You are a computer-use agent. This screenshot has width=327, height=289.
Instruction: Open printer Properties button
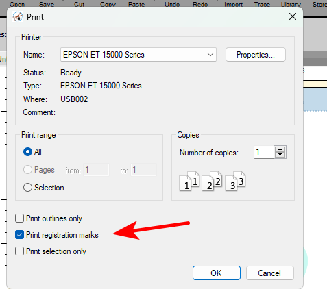[256, 55]
